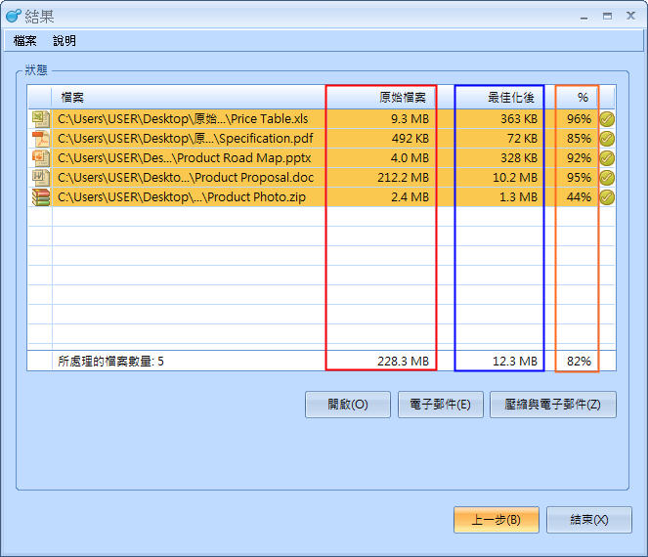
Task: Sort by the 檔案 column header
Action: (x=186, y=98)
